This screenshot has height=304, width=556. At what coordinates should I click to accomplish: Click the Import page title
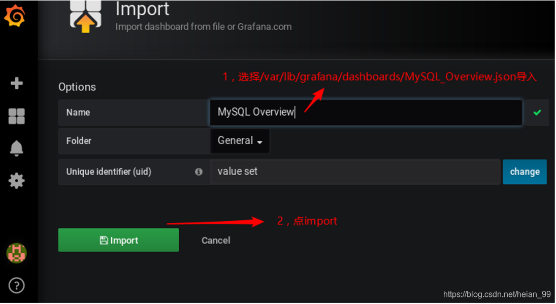(x=142, y=9)
